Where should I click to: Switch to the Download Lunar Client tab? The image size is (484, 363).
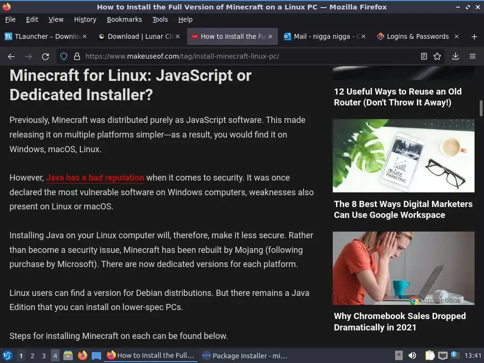click(x=139, y=36)
